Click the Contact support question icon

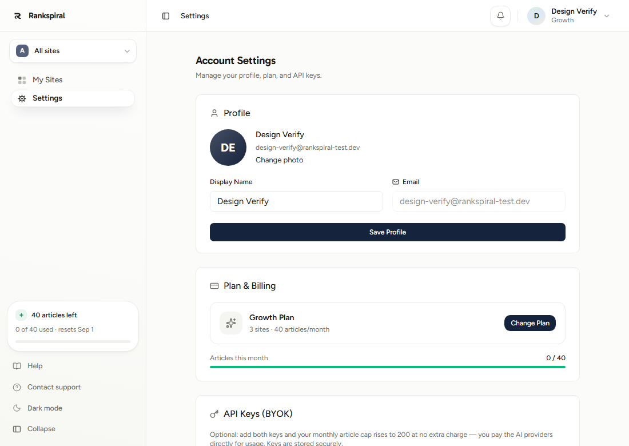click(17, 388)
